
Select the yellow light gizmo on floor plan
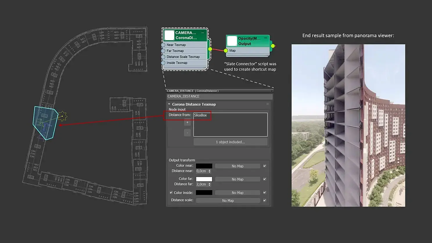pyautogui.click(x=62, y=116)
